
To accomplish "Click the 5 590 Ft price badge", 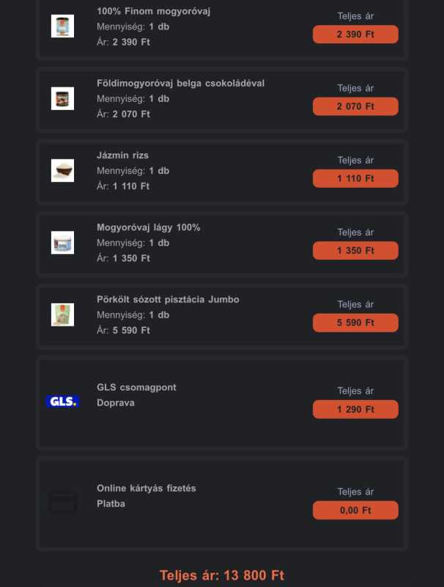I will point(355,323).
